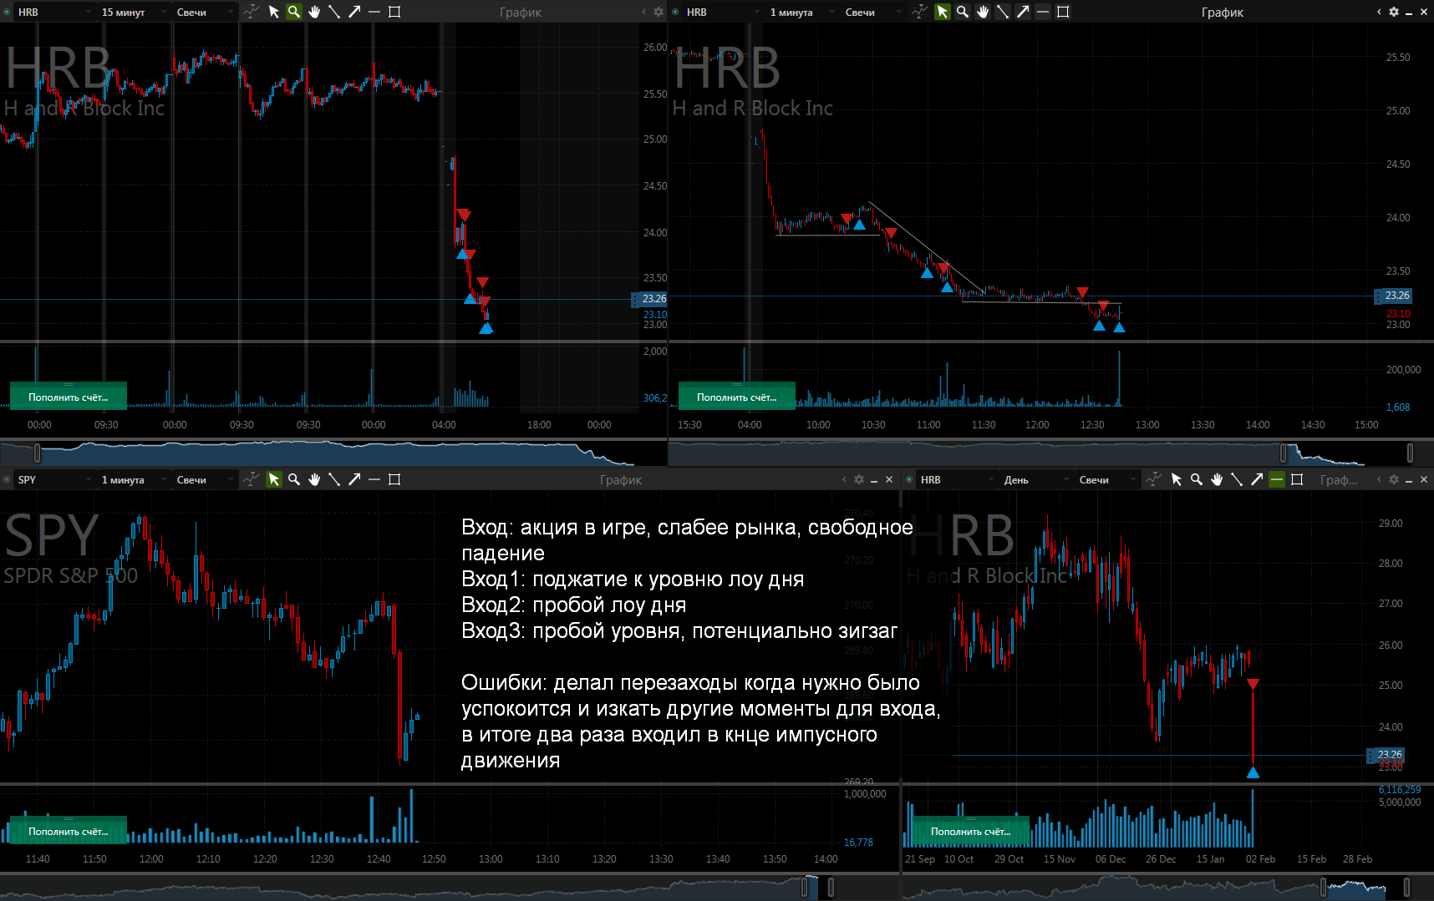Open indicators icon in HRB daily chart

coord(1153,479)
